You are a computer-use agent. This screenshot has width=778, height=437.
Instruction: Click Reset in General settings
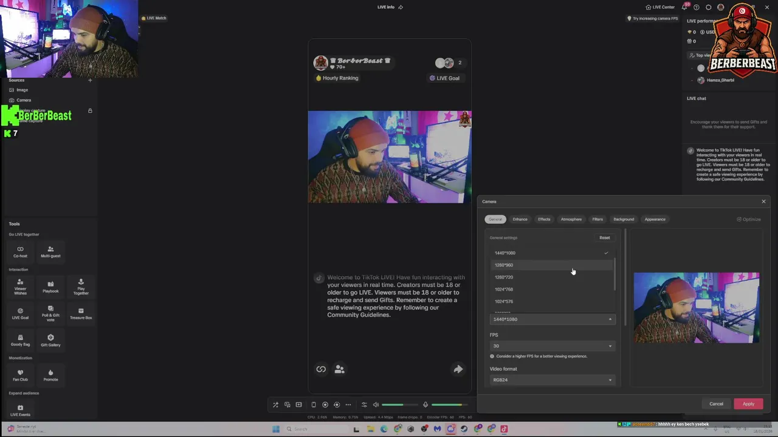point(605,238)
